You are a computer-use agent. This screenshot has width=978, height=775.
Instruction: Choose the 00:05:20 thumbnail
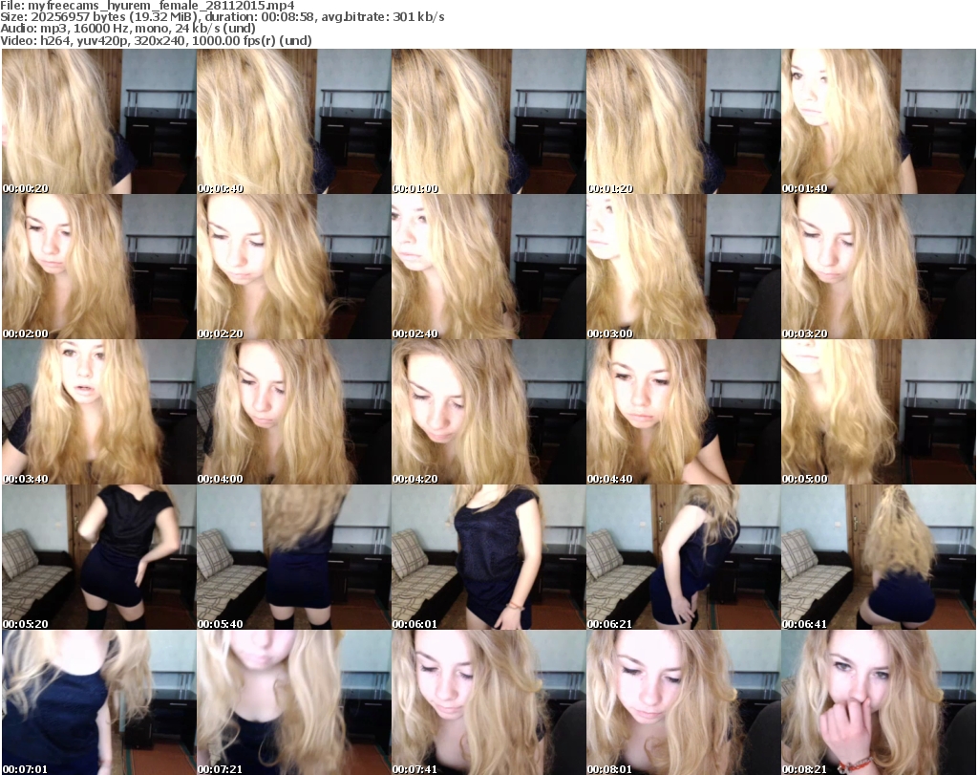(x=98, y=556)
